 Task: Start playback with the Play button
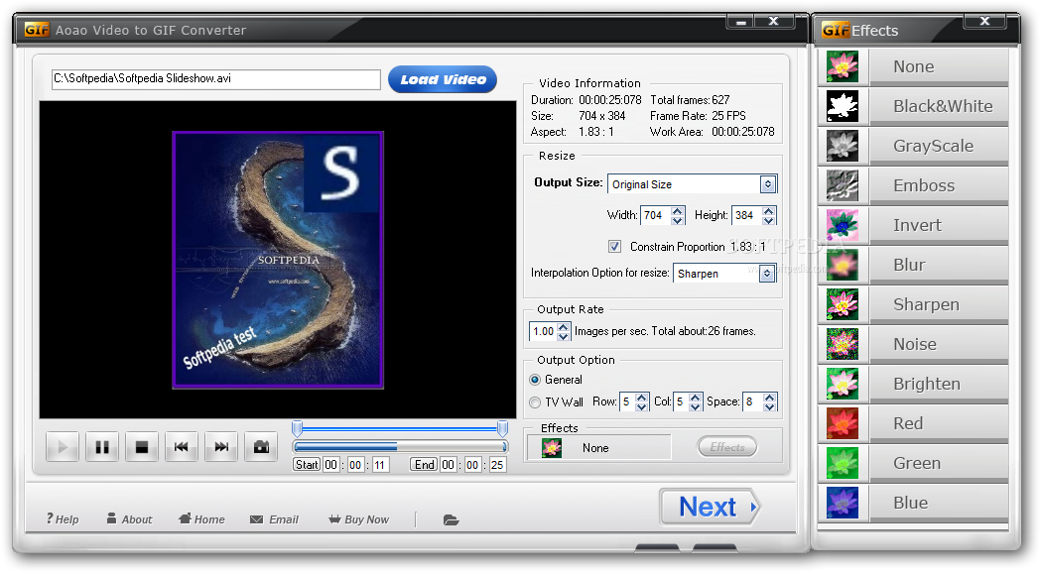pos(63,447)
